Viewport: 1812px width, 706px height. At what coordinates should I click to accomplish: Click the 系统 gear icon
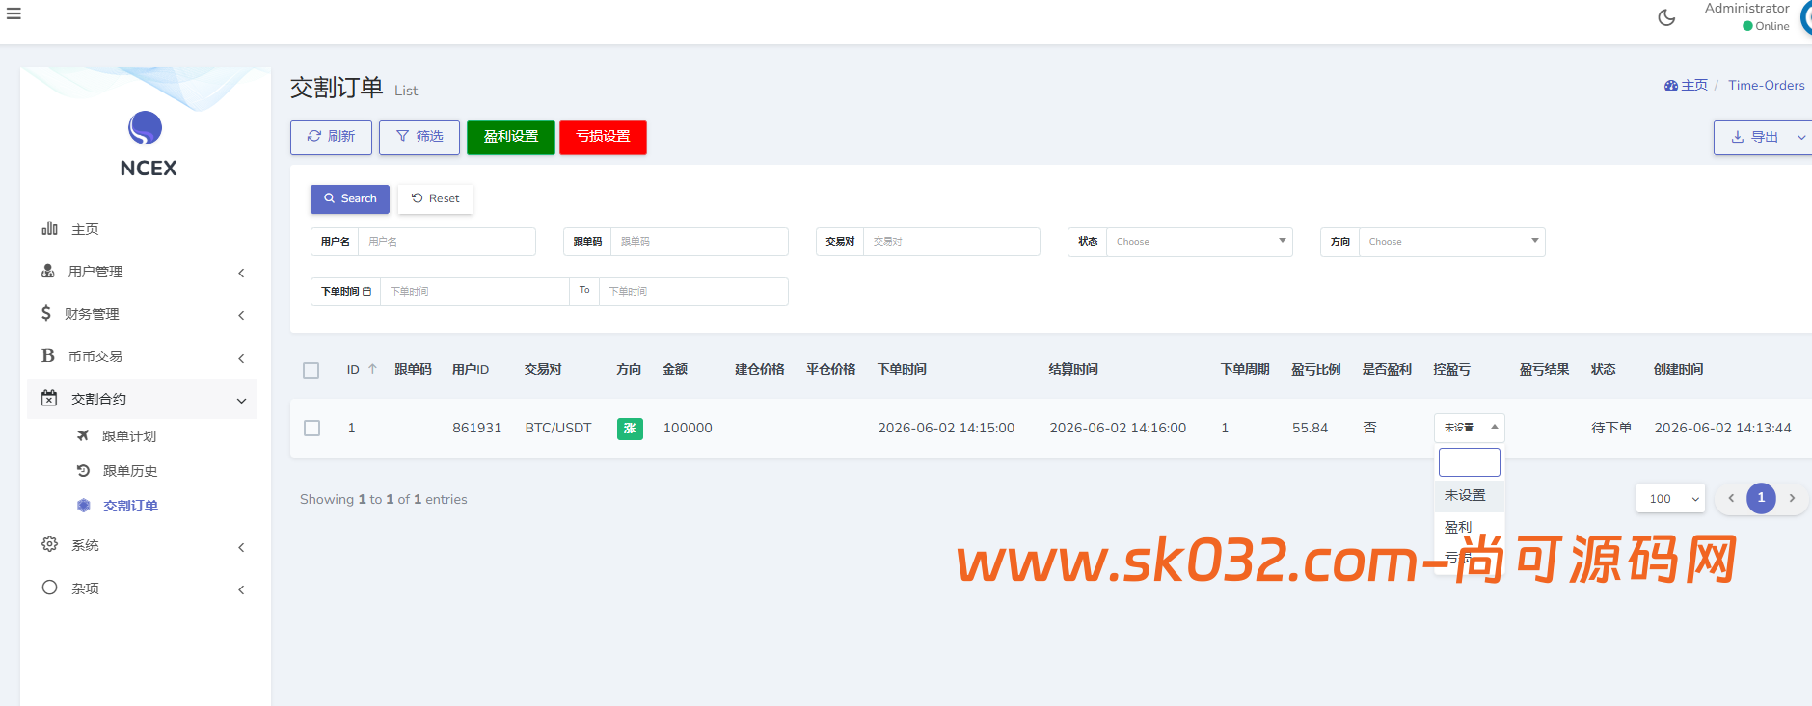coord(49,544)
